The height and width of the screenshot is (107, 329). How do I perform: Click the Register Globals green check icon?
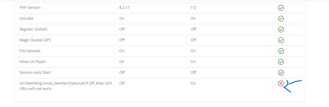pos(281,29)
